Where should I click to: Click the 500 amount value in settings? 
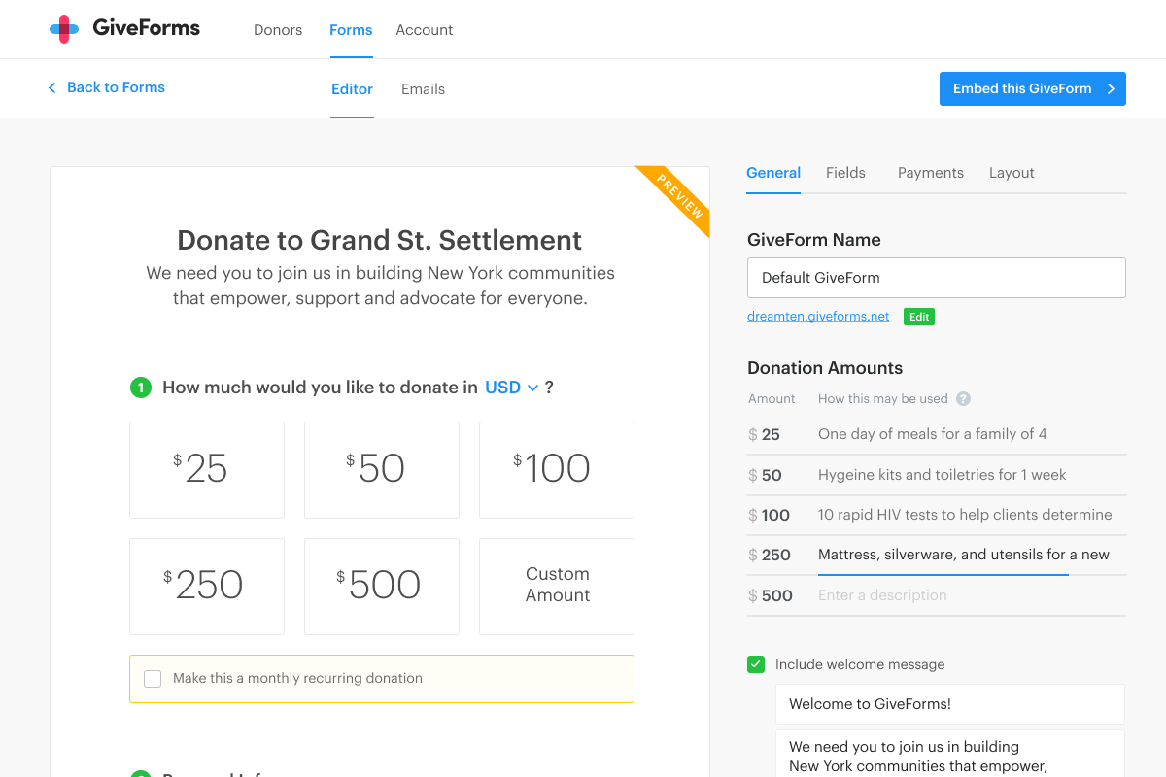coord(777,596)
